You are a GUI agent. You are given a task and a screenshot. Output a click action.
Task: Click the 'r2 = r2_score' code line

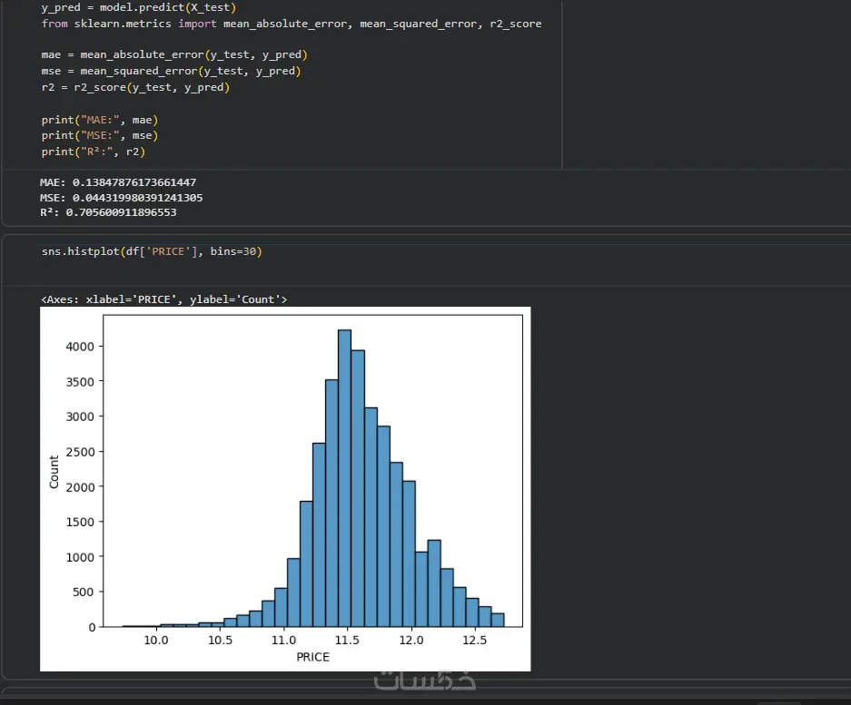tap(135, 87)
